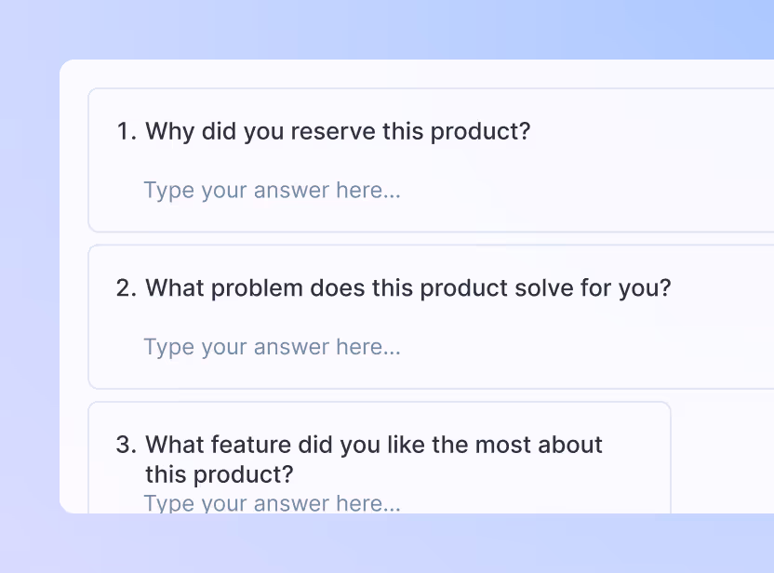Click the "this product?" line in question 3
Viewport: 774px width, 573px height.
220,474
